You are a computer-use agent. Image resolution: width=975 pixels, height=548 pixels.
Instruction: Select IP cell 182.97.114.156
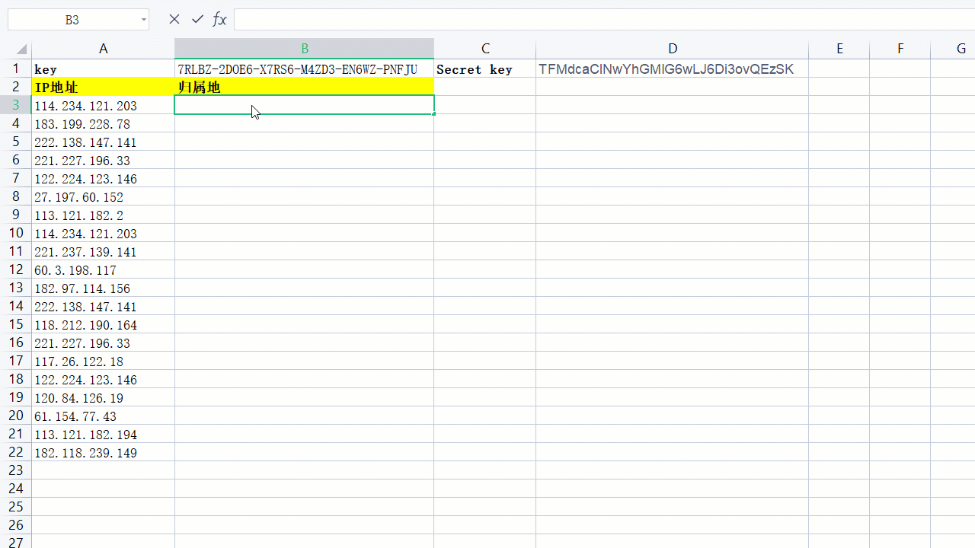click(104, 288)
